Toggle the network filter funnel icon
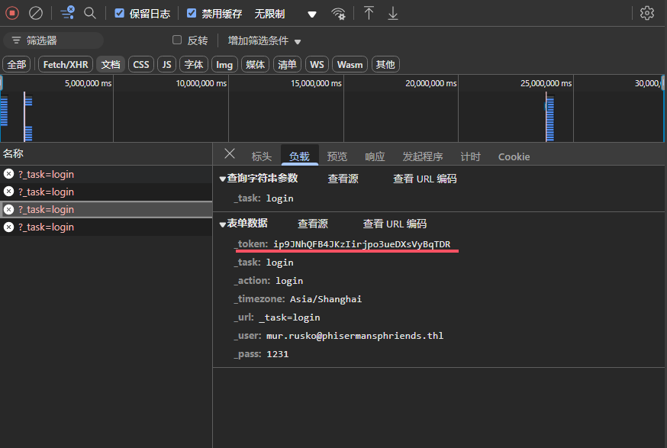Viewport: 667px width, 448px height. pos(67,13)
